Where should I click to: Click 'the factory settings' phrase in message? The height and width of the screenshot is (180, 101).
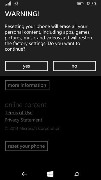coord(26,44)
